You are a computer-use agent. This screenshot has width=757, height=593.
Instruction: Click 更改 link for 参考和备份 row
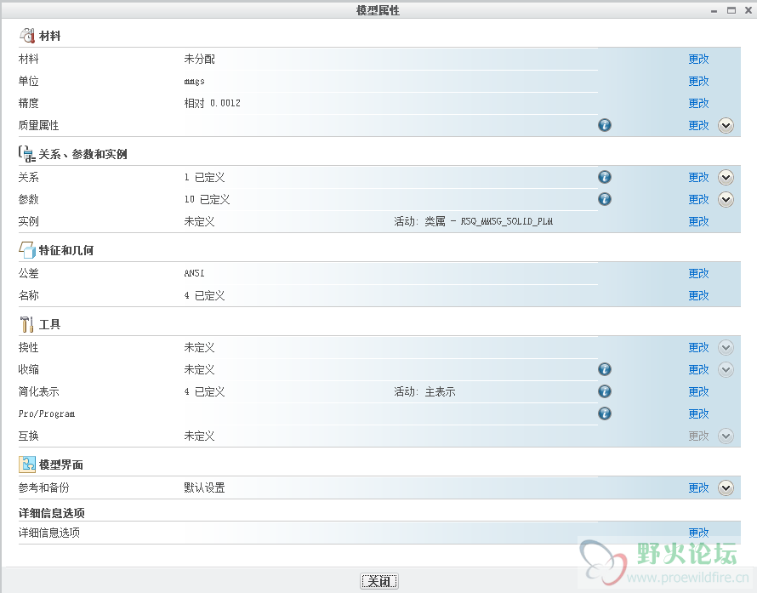[698, 488]
